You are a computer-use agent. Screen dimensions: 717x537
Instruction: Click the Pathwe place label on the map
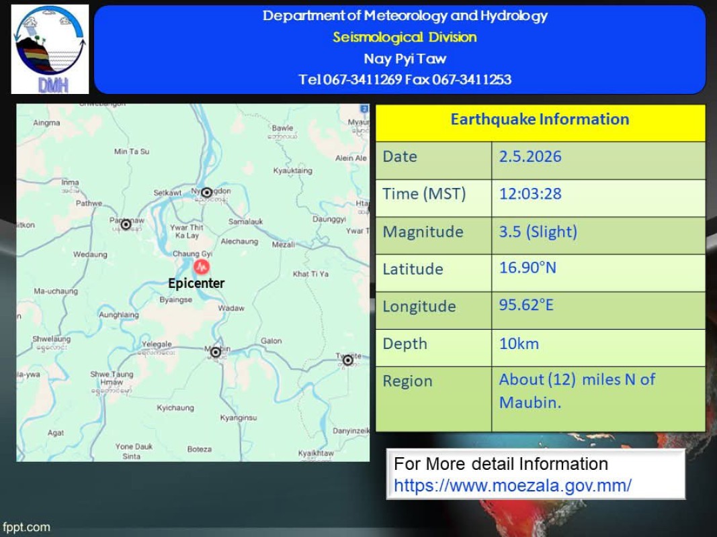89,203
